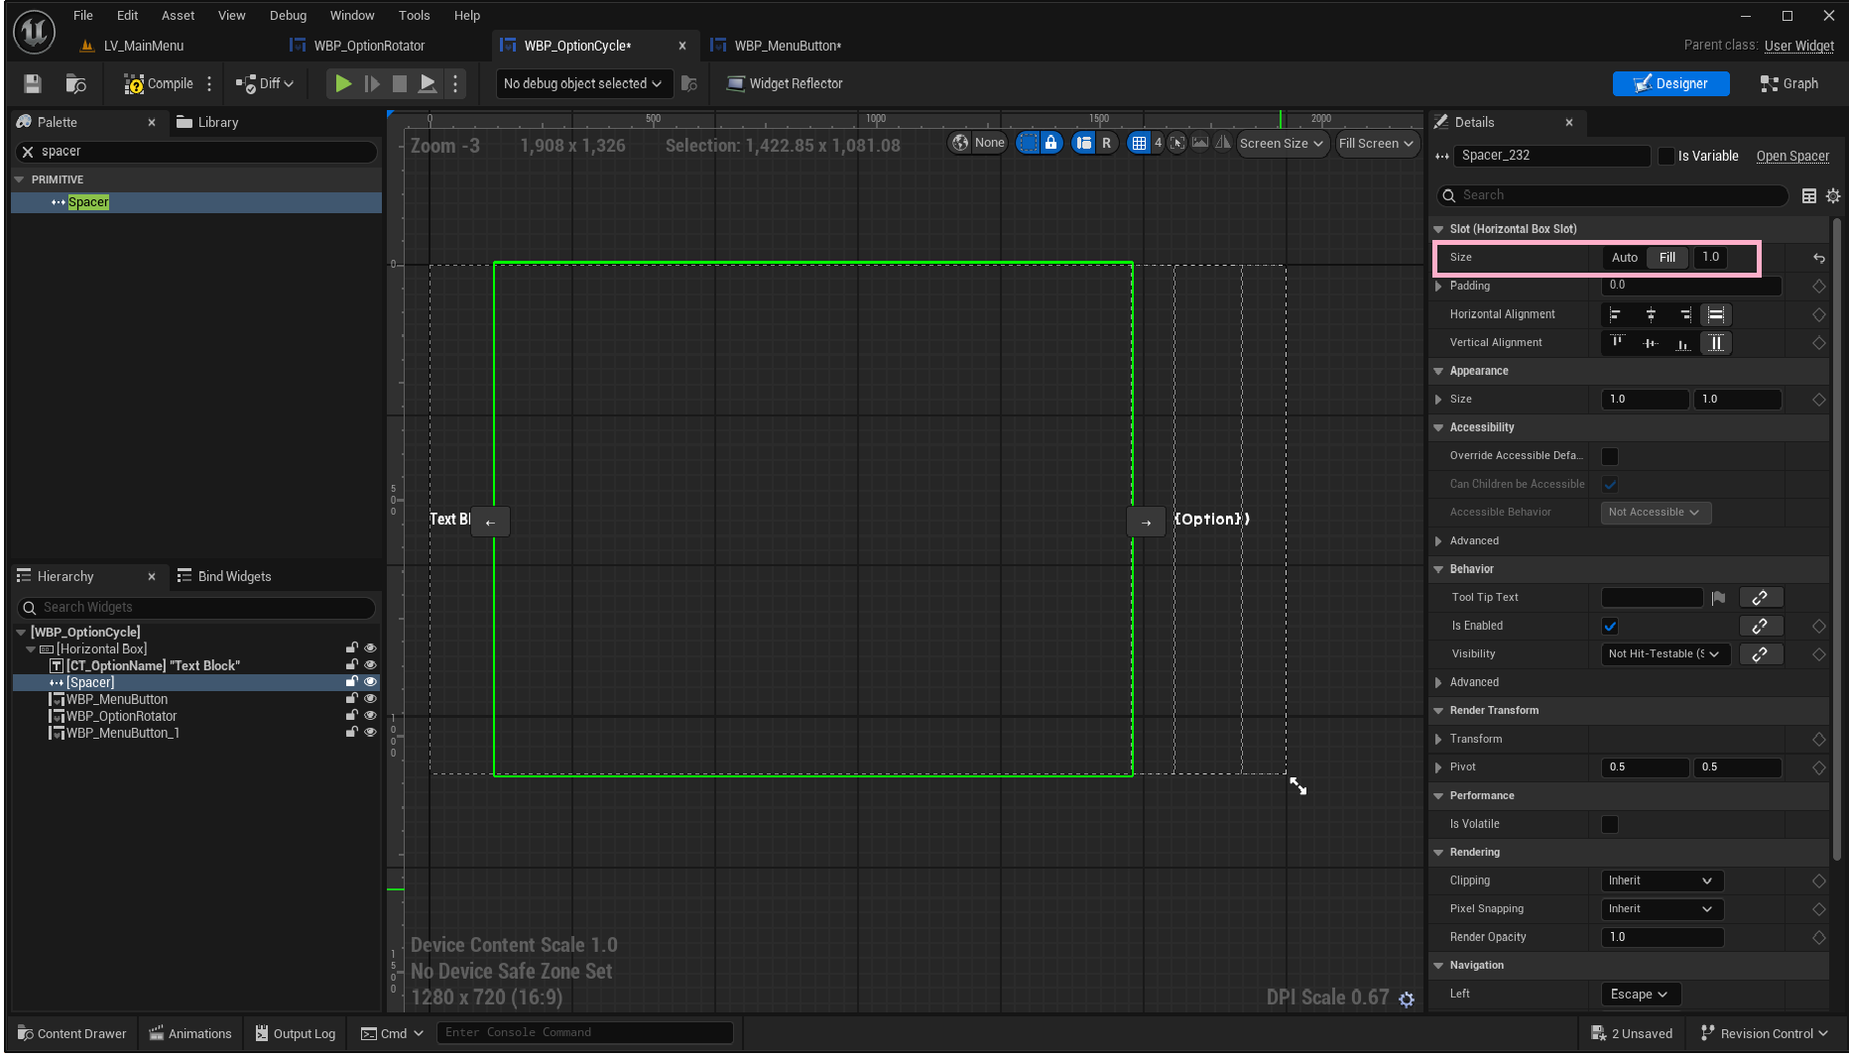Switch to Graph mode

(1789, 84)
